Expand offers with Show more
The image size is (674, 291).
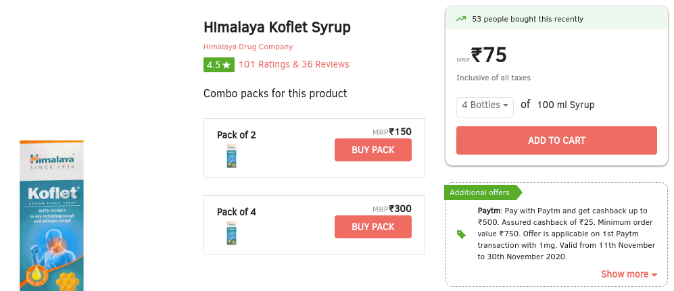(x=629, y=274)
